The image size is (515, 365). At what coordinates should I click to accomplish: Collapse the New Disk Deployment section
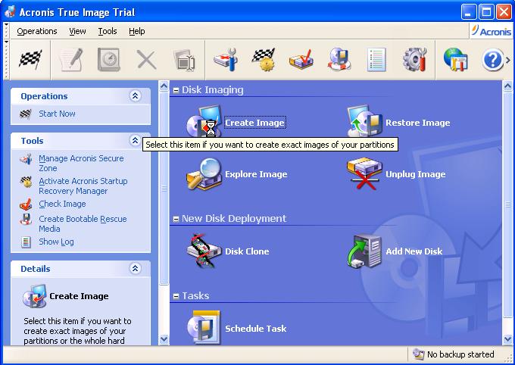(176, 219)
